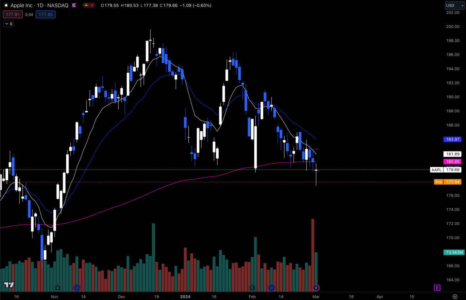Viewport: 466px width, 300px height.
Task: Click the green 73.563M volume label
Action: click(x=454, y=252)
